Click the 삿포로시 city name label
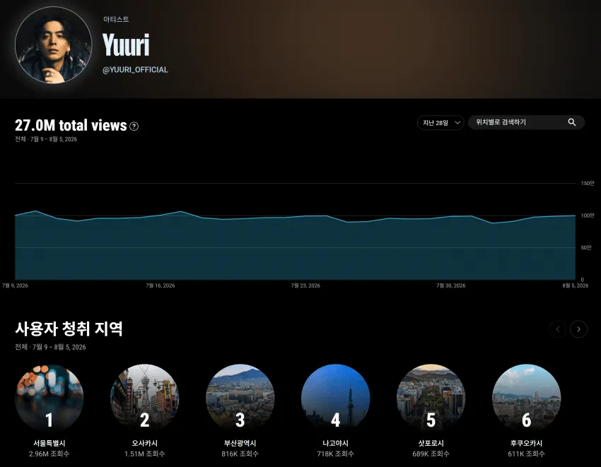Viewport: 601px width, 467px height. pos(431,443)
